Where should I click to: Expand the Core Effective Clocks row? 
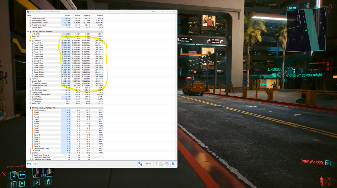[x=30, y=83]
